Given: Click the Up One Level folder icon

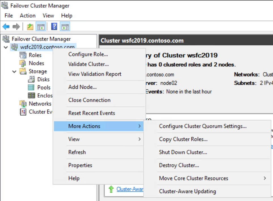Looking at the screenshot, I should [x=30, y=27].
